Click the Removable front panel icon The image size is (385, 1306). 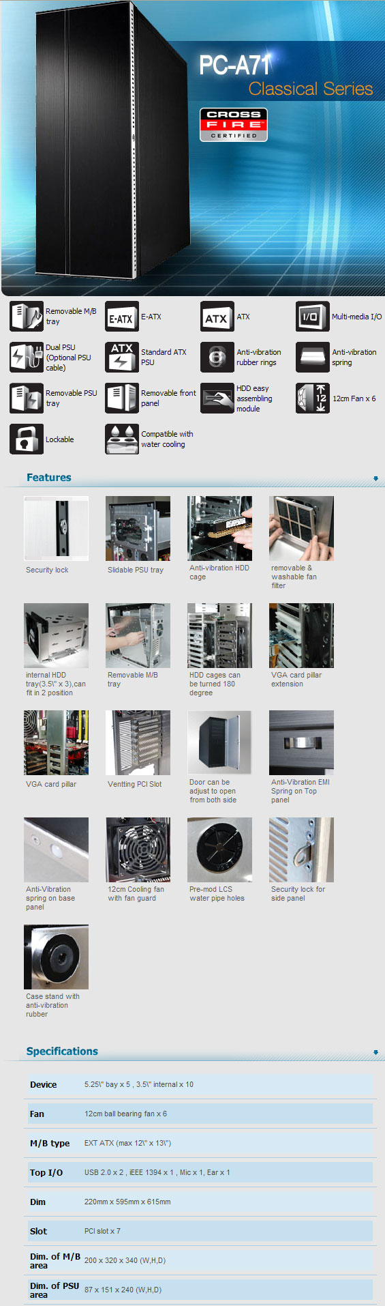122,398
